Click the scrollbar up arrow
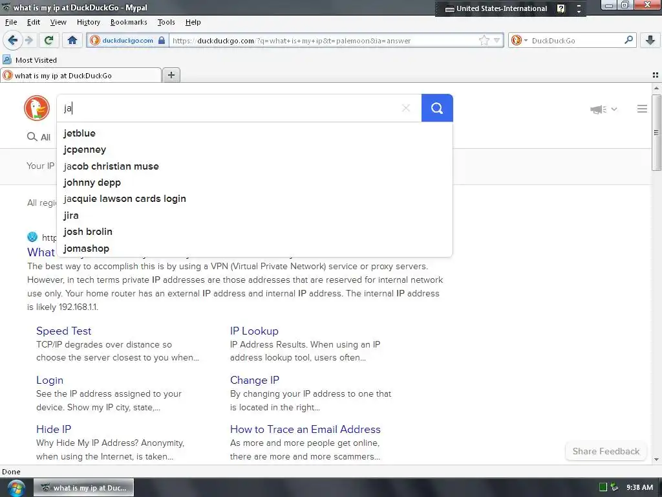662x497 pixels. point(656,88)
